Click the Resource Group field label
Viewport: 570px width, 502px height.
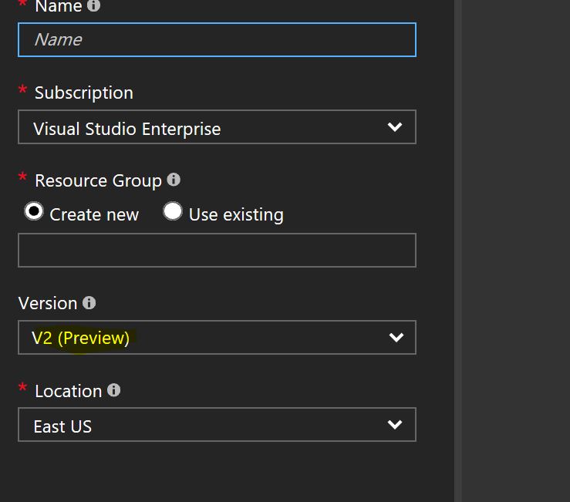pyautogui.click(x=98, y=180)
